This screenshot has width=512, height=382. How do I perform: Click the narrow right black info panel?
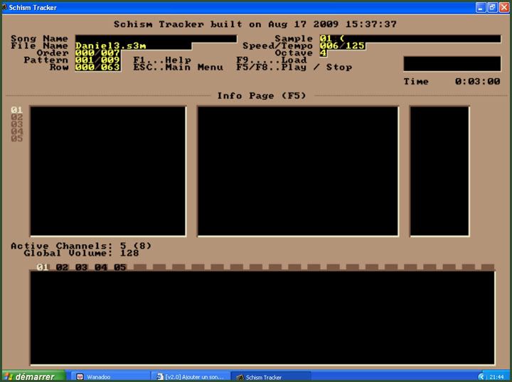pyautogui.click(x=439, y=171)
